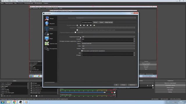Select audio track 2 radio button
Image resolution: width=186 pixels, height=104 pixels.
point(81,25)
